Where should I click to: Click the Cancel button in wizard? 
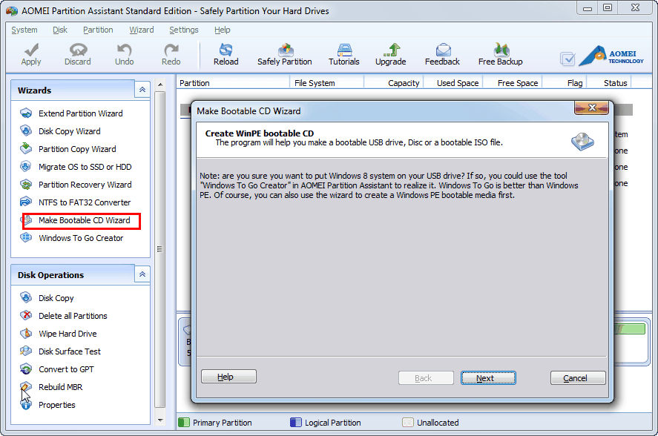[x=578, y=377]
